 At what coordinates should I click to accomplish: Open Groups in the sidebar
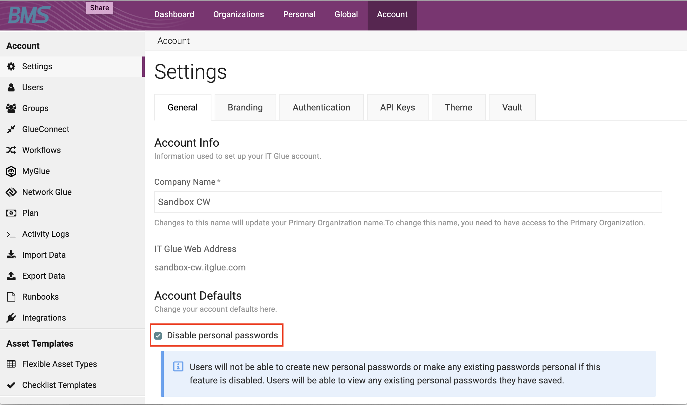tap(72, 108)
